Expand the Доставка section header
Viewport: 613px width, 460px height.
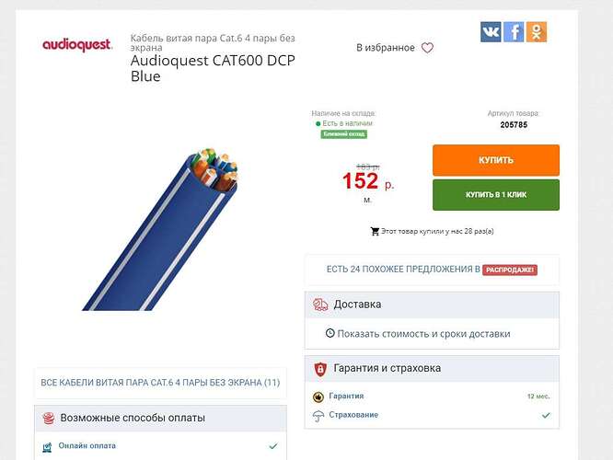pos(432,305)
